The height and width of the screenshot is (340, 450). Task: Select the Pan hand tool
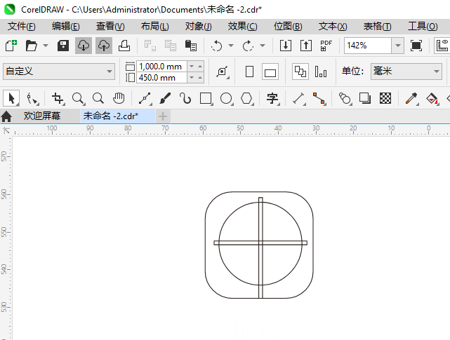[118, 99]
